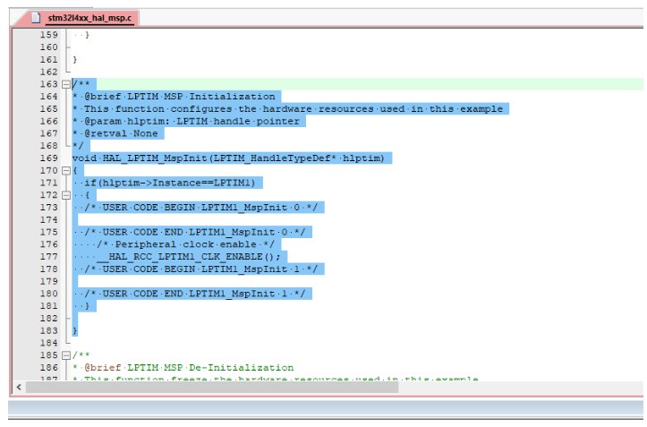Click the closing brace on line 161
Viewport: 647px width, 427px height.
coord(74,60)
